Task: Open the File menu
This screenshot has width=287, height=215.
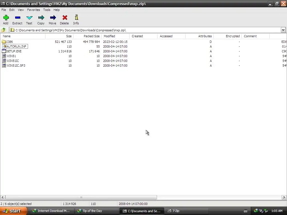Action: (x=4, y=10)
